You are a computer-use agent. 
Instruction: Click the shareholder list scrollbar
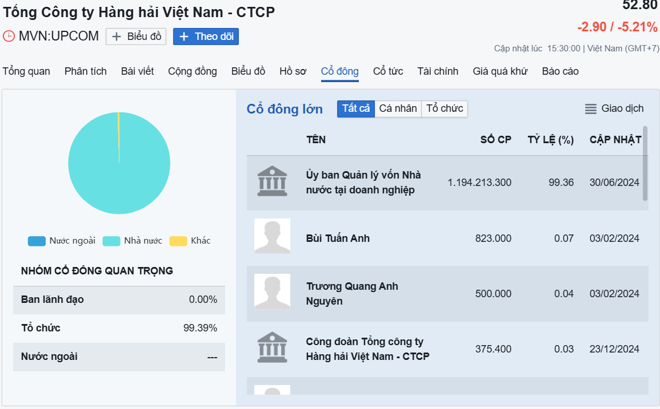[x=645, y=164]
